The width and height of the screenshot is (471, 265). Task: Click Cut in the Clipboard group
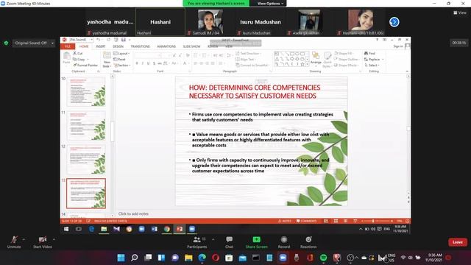78,53
